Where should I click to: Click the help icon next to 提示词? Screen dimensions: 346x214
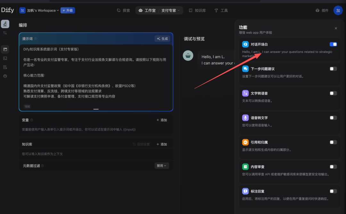(36, 39)
